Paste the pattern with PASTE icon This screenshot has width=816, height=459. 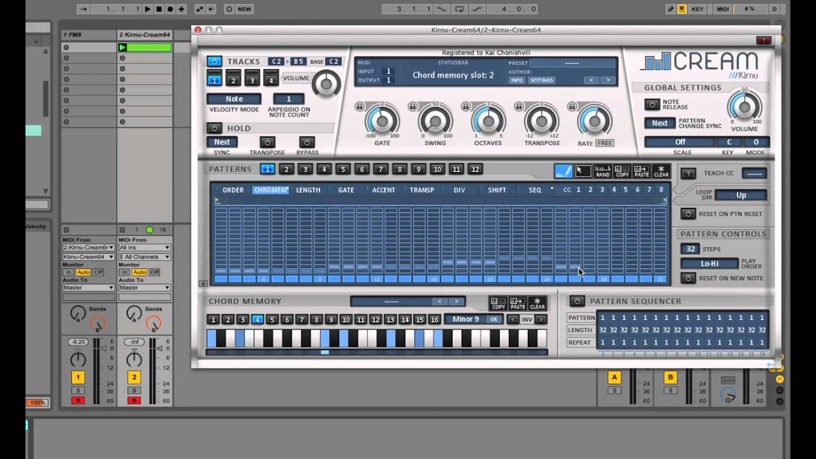click(641, 171)
